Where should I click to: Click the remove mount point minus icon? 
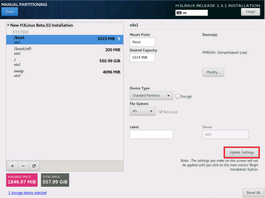[x=23, y=166]
